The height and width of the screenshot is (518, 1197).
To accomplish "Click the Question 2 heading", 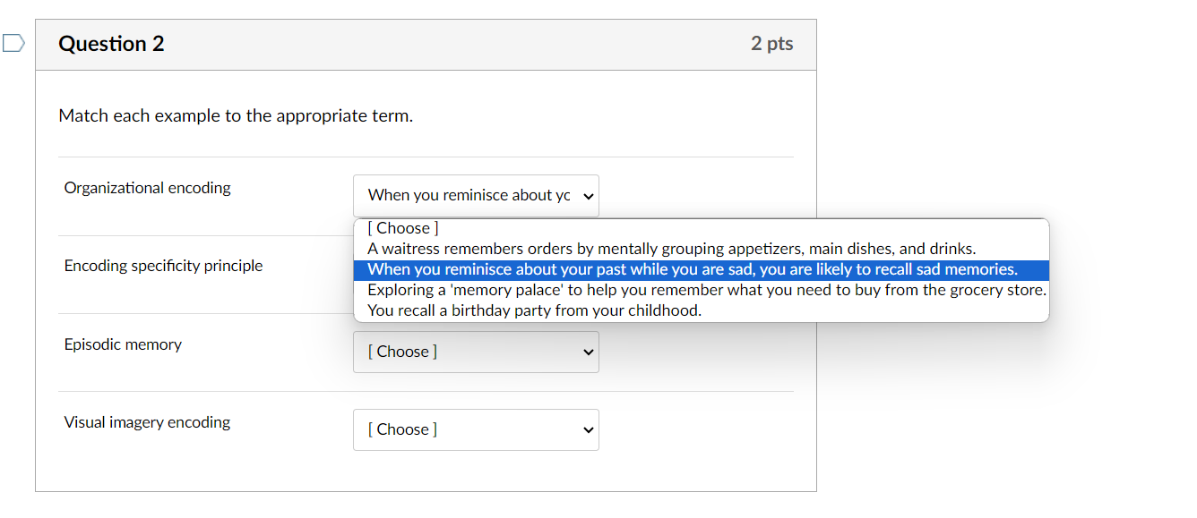I will click(x=111, y=44).
